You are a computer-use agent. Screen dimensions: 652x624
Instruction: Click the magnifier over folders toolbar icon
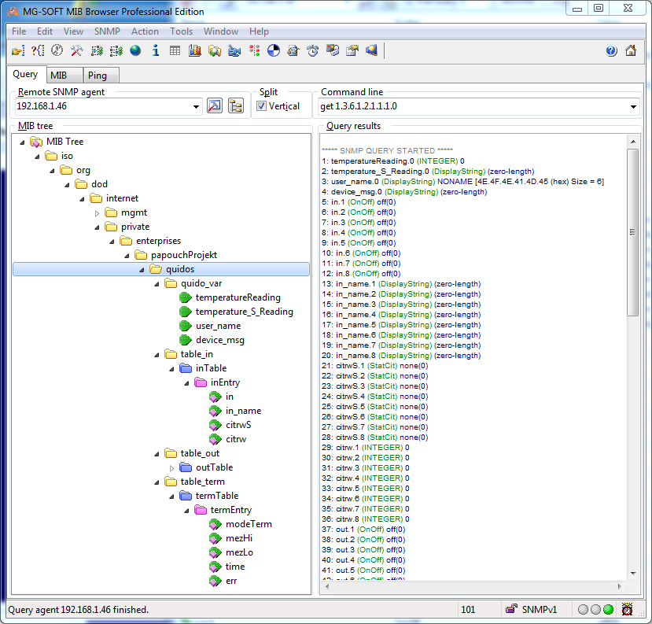pos(215,50)
